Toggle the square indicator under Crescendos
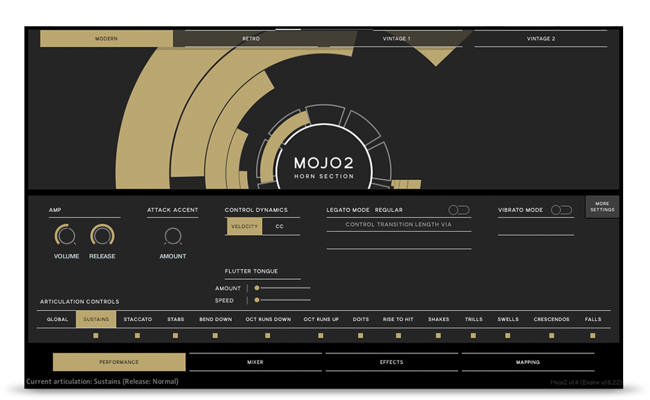 coord(551,336)
